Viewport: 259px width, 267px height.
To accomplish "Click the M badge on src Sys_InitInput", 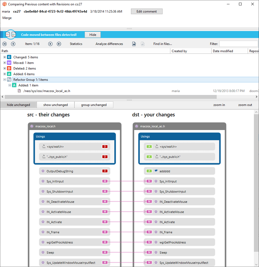I will pos(105,181).
